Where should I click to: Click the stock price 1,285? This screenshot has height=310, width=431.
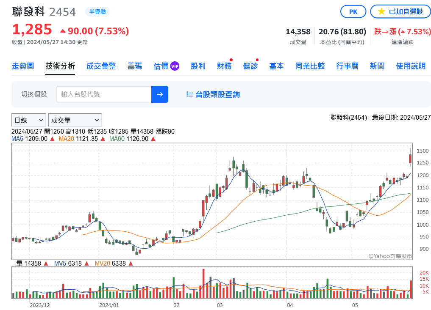(x=32, y=29)
